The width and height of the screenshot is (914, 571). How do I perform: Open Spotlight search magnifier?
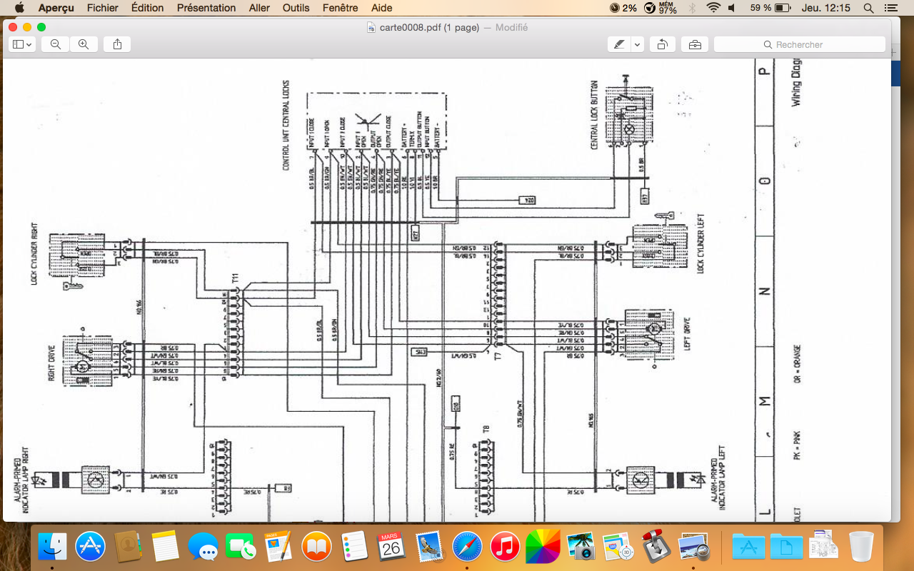click(x=868, y=8)
